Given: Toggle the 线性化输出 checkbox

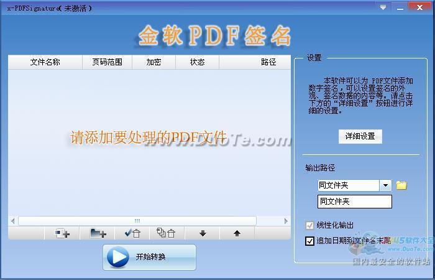Looking at the screenshot, I should (x=309, y=225).
